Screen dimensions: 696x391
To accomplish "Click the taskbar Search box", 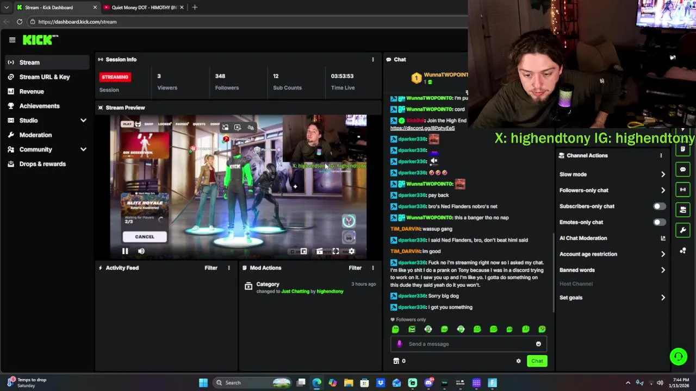I will click(x=253, y=383).
